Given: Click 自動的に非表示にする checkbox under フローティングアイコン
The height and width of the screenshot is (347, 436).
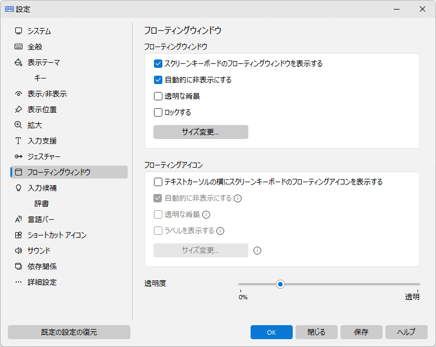Looking at the screenshot, I should (158, 198).
